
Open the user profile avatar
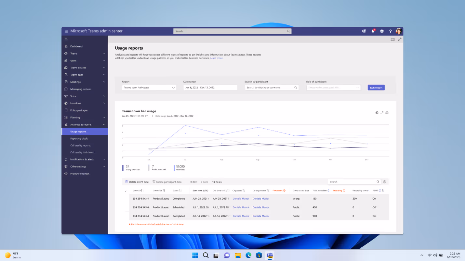pyautogui.click(x=399, y=31)
